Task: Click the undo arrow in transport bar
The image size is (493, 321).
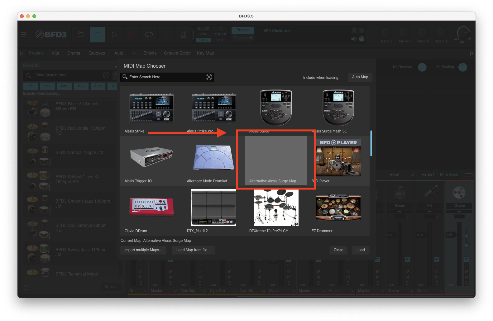Action: (81, 34)
